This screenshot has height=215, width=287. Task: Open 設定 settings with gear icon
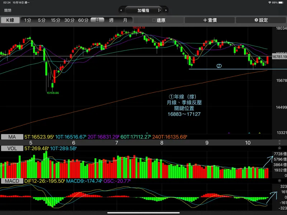tap(261, 20)
